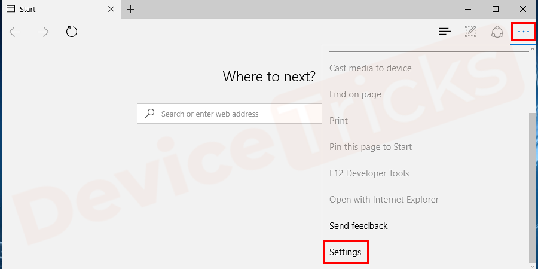The width and height of the screenshot is (538, 269).
Task: Open a new tab with plus button
Action: click(x=130, y=9)
